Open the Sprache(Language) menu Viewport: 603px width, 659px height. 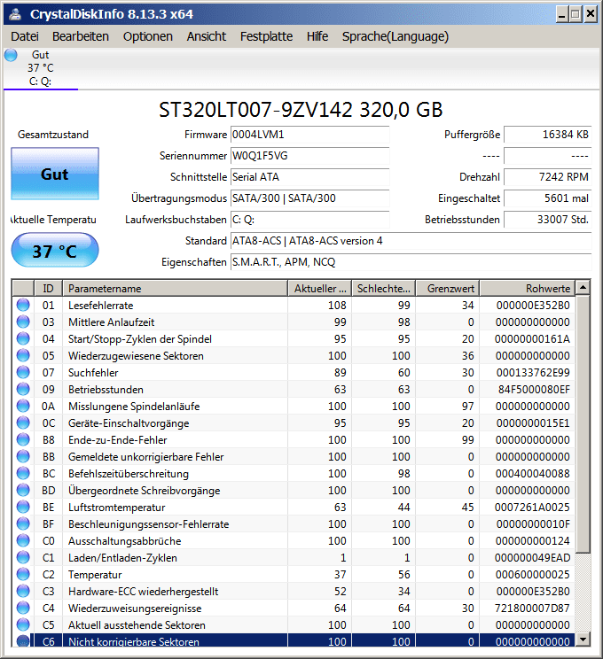tap(395, 36)
